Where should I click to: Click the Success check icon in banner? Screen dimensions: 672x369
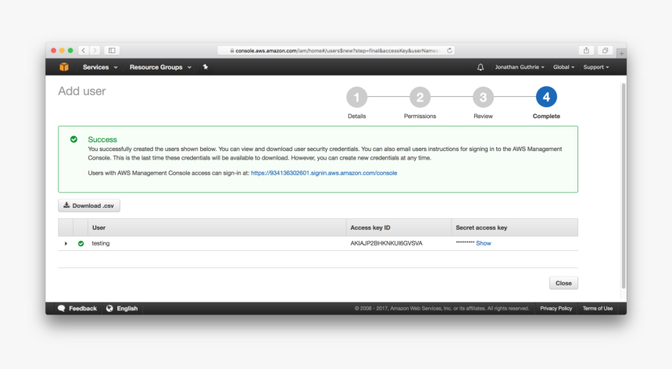pyautogui.click(x=73, y=139)
